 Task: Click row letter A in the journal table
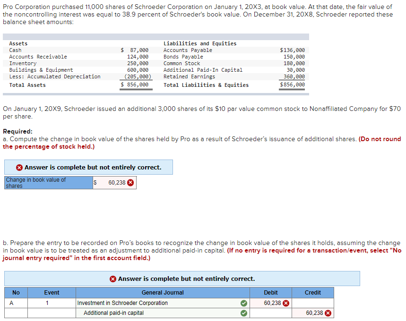click(x=11, y=303)
